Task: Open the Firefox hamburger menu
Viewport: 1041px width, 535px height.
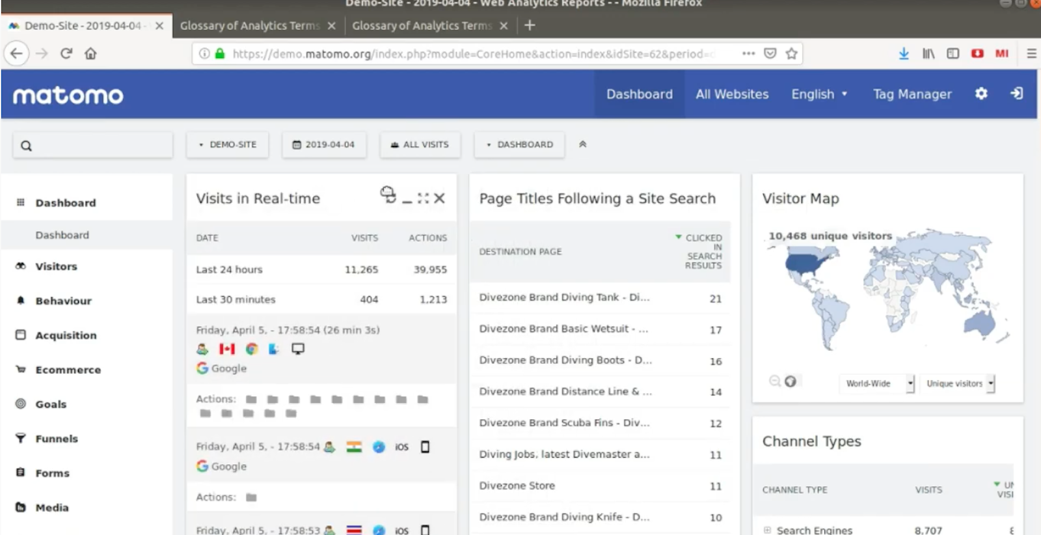Action: pyautogui.click(x=1031, y=53)
